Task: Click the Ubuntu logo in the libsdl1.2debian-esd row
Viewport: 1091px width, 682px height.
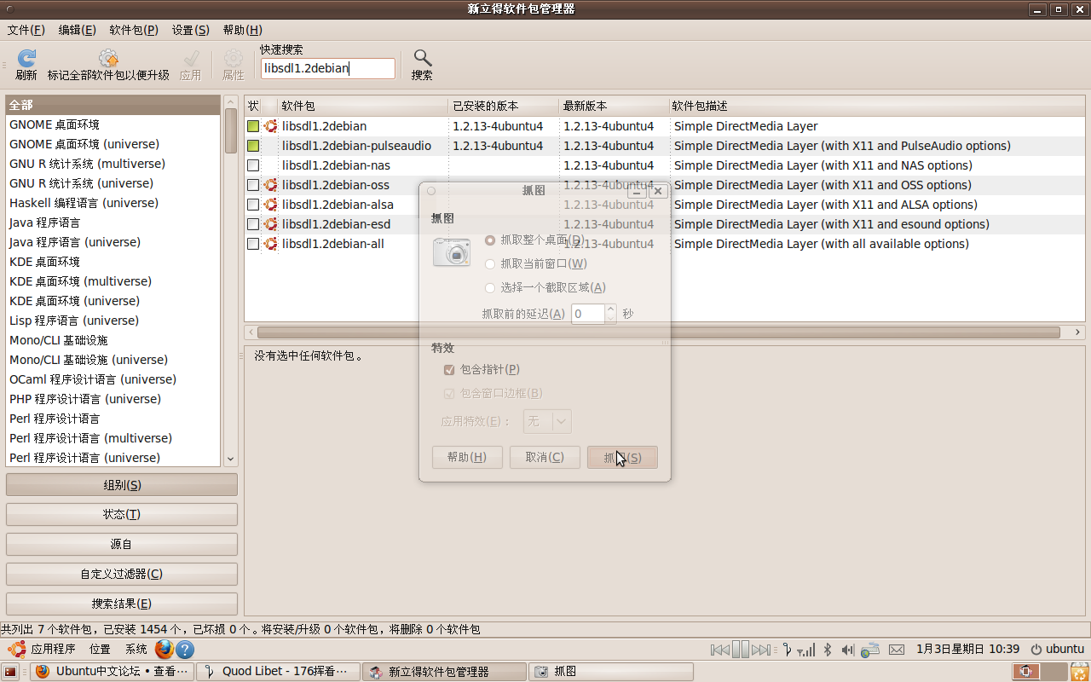Action: coord(271,224)
